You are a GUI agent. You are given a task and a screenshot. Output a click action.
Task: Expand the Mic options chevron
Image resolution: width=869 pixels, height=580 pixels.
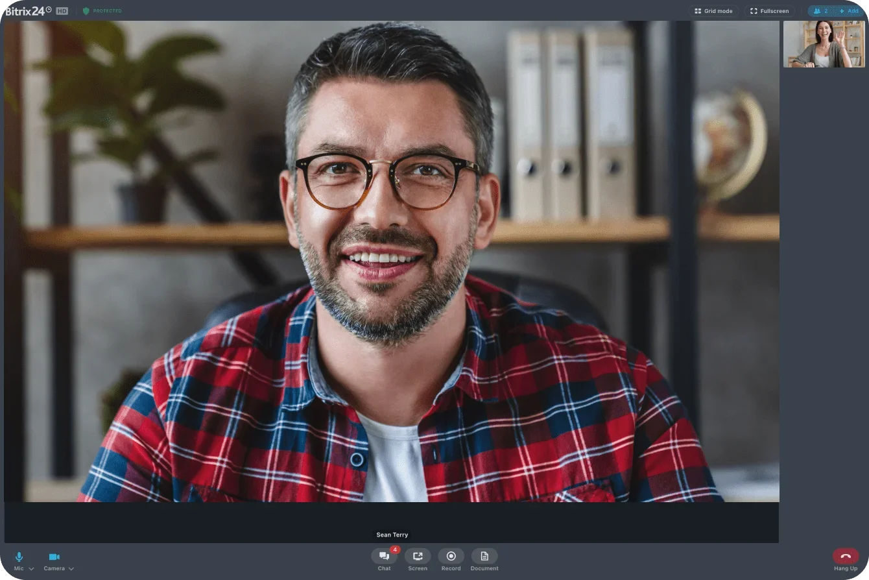[x=31, y=569]
